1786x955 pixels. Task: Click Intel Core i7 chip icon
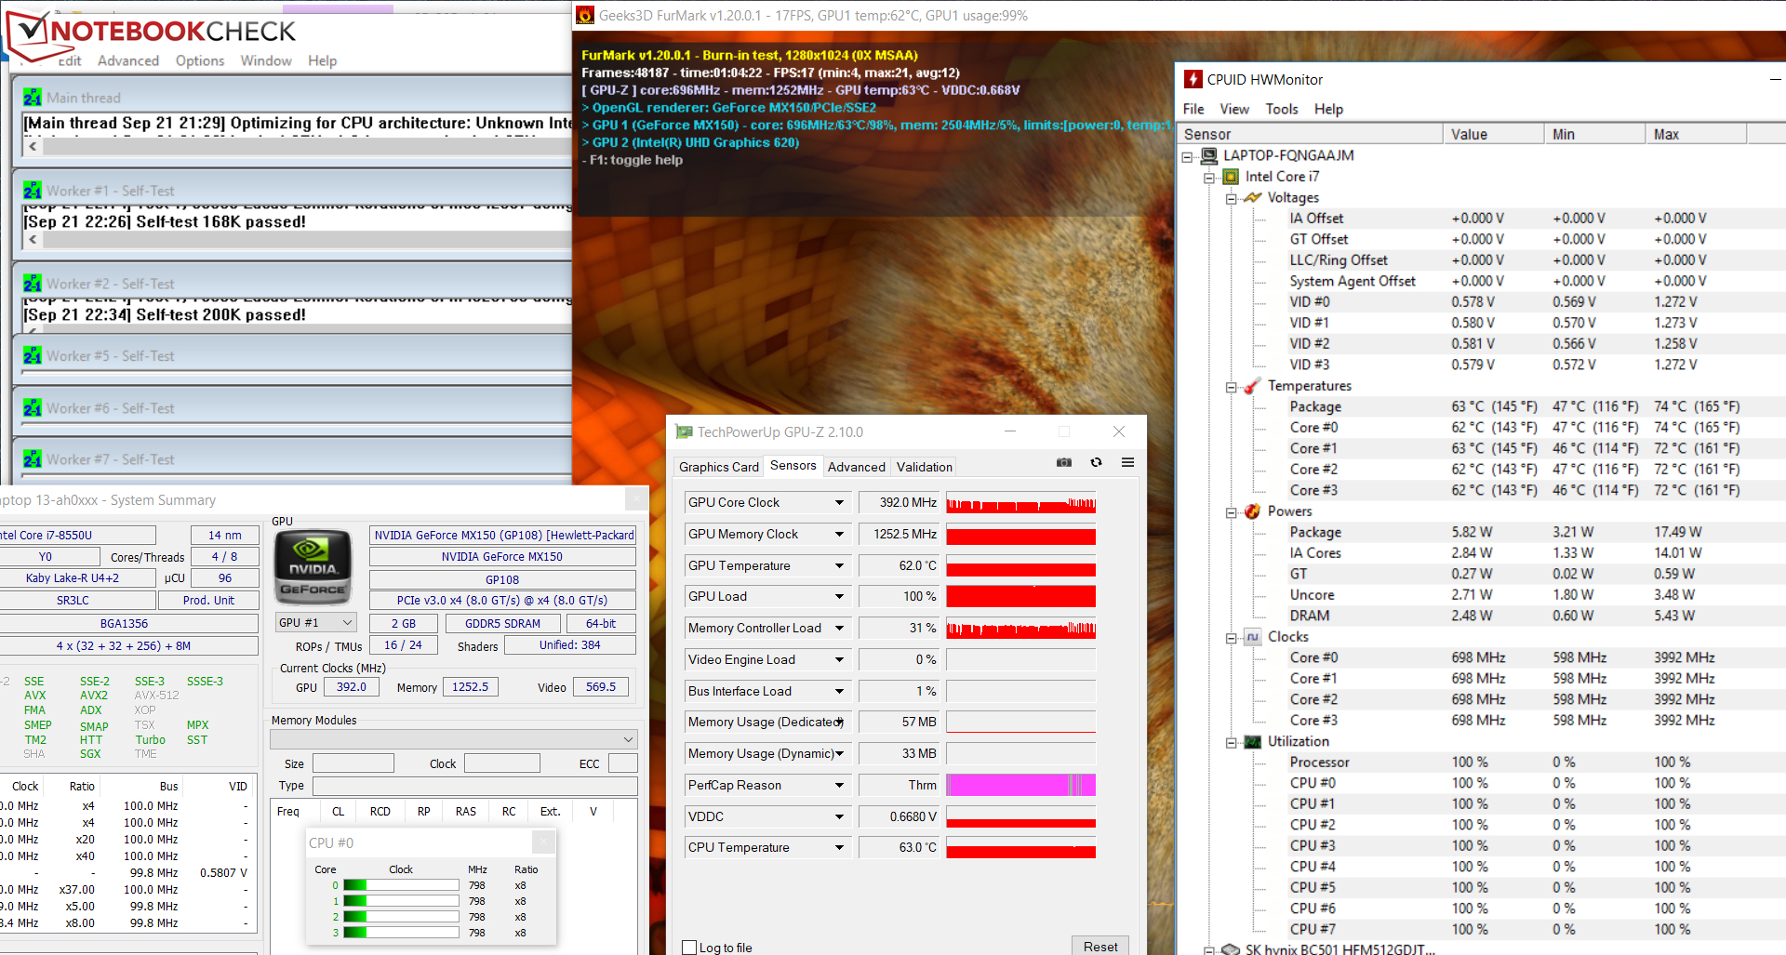click(x=1231, y=177)
